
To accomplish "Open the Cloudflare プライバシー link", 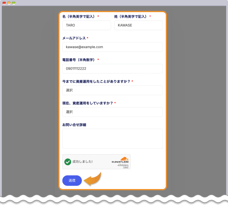I will [x=123, y=164].
